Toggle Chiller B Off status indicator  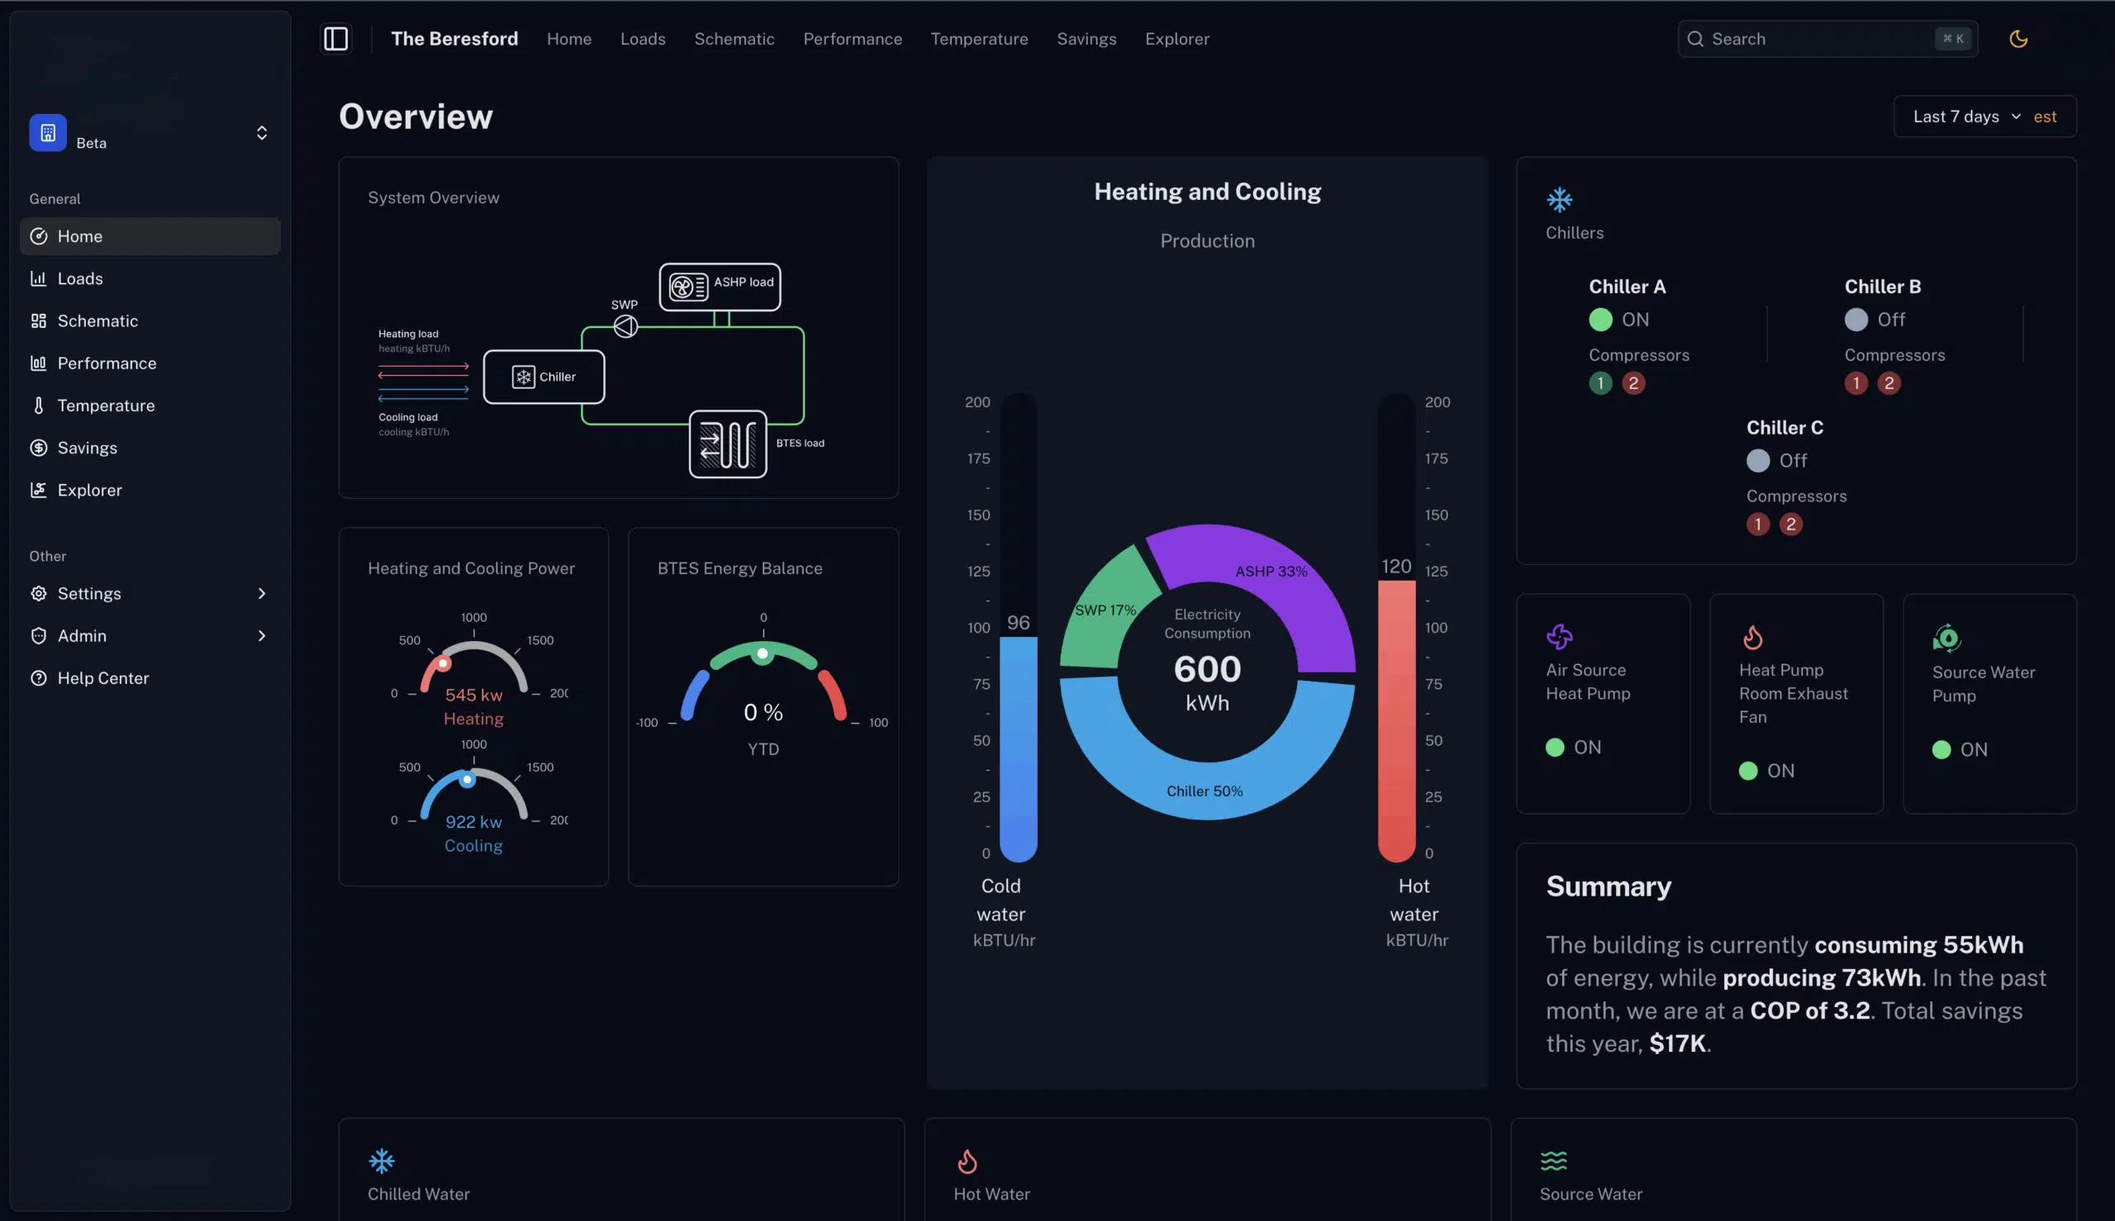coord(1856,320)
